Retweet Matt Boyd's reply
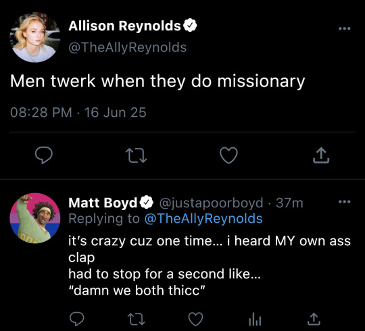The height and width of the screenshot is (331, 365). 137,319
